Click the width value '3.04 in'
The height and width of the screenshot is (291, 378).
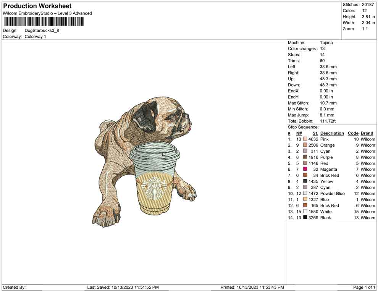click(368, 23)
